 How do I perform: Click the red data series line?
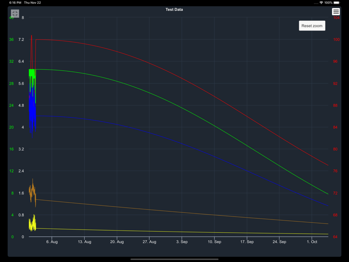click(x=182, y=78)
